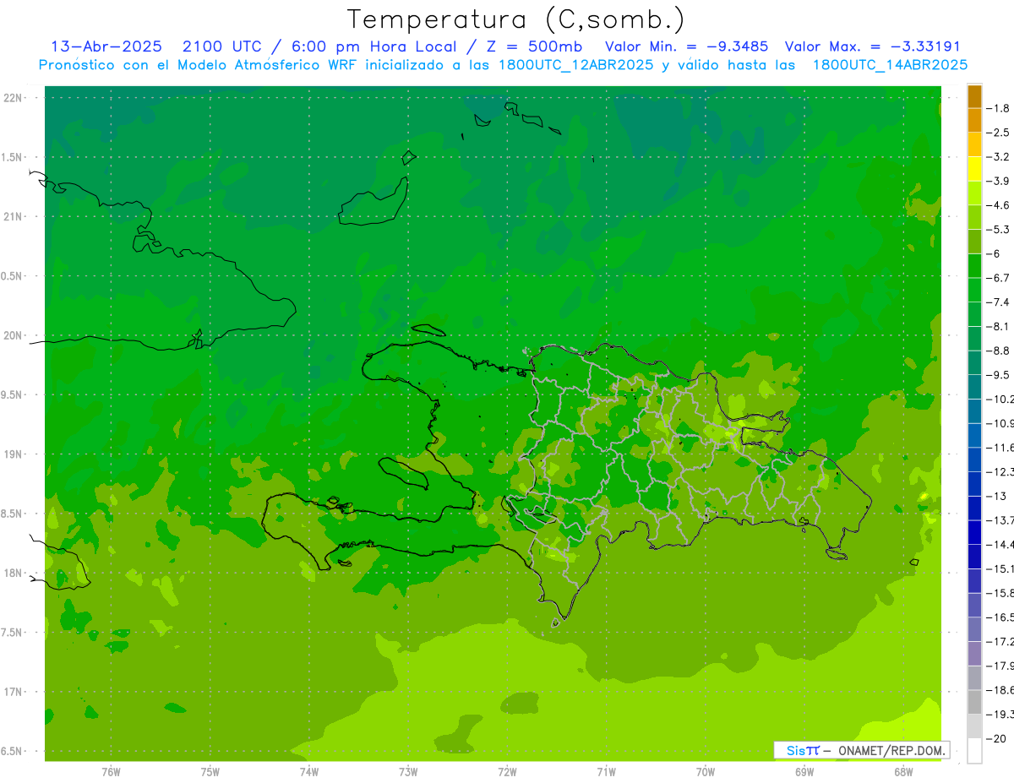The width and height of the screenshot is (1014, 783).
Task: Click the '74W' longitude label
Action: click(x=308, y=772)
